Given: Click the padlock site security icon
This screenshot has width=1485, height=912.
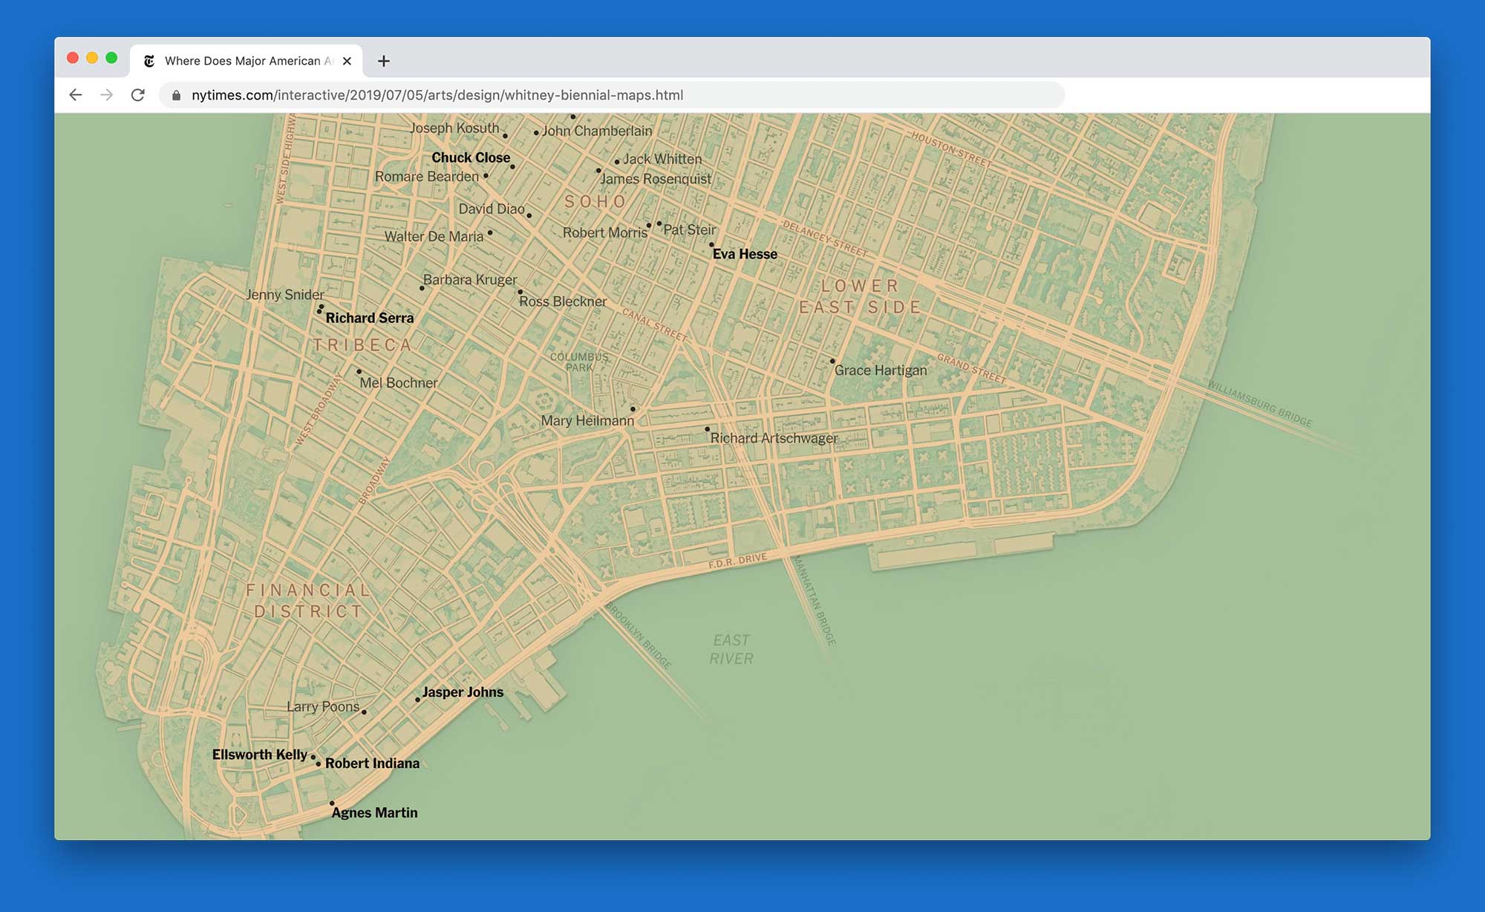Looking at the screenshot, I should pyautogui.click(x=176, y=96).
